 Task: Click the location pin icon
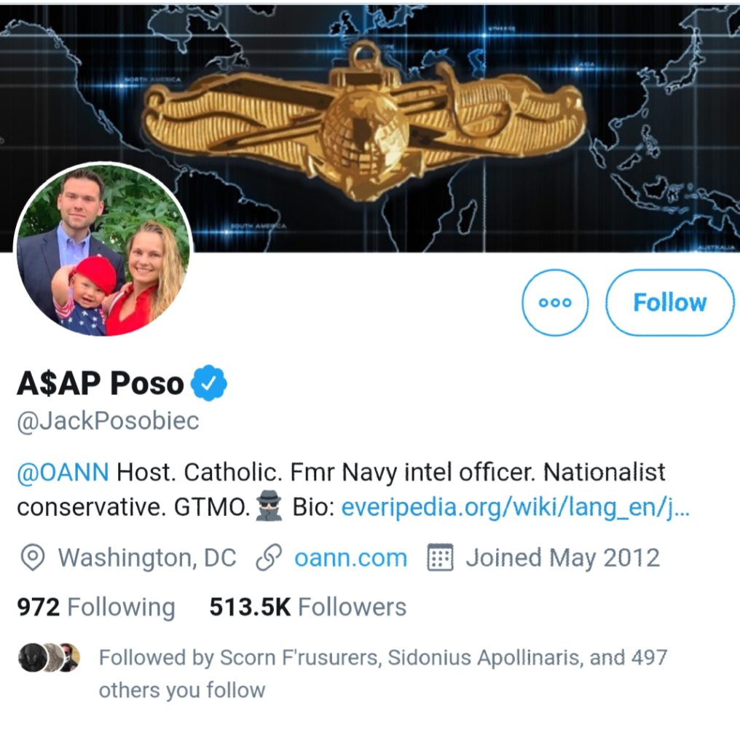[x=33, y=557]
